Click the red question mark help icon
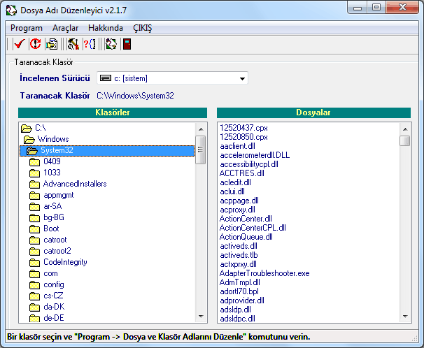Screen dimensions: 424x348 [x=89, y=44]
